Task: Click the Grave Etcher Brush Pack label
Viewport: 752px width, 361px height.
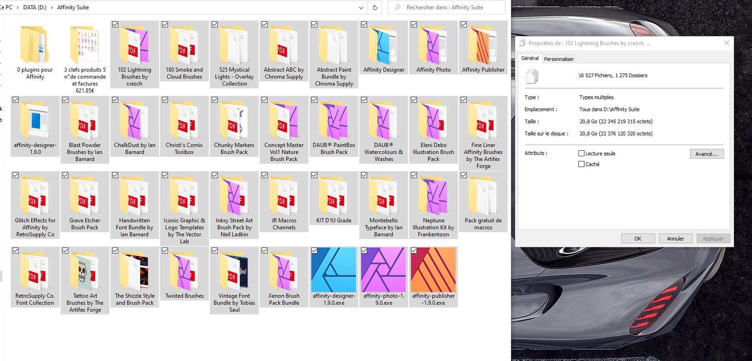Action: [x=85, y=224]
